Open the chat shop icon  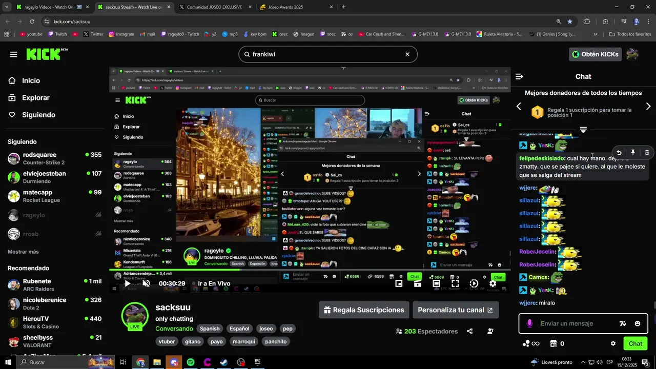click(x=553, y=343)
